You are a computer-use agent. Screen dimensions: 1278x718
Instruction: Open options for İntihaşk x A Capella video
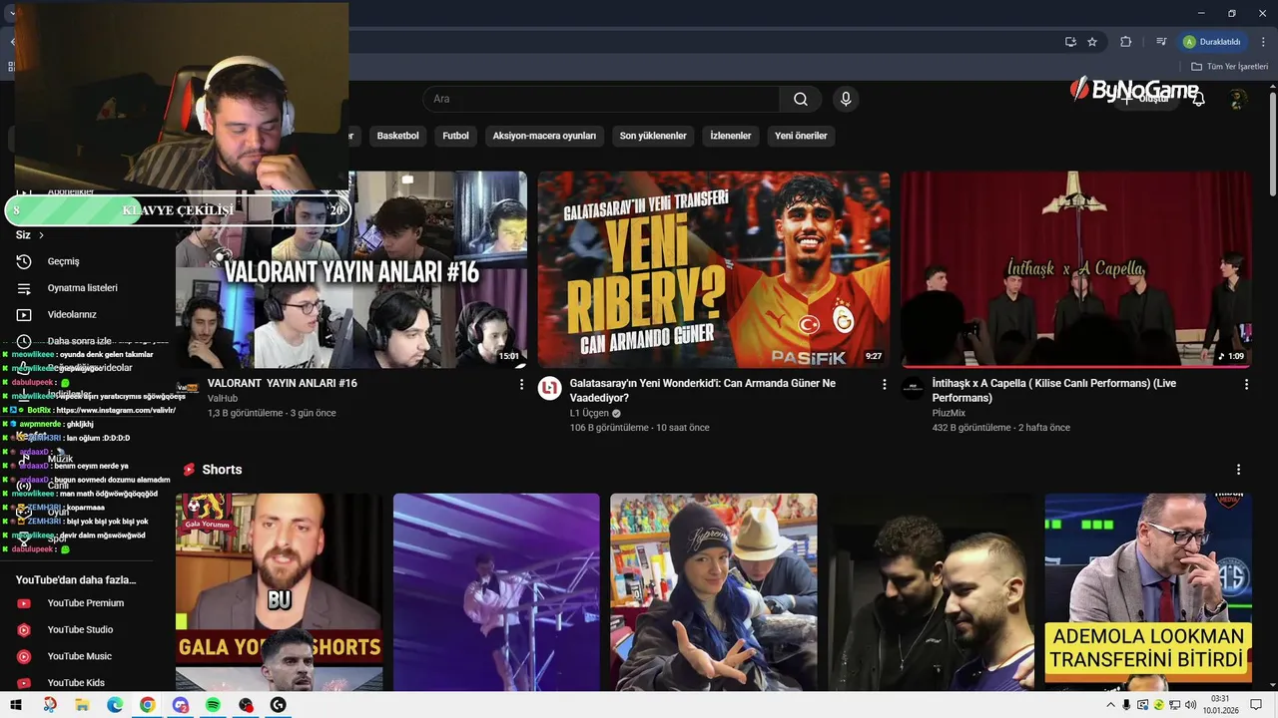[x=1246, y=384]
